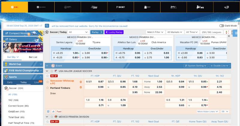Open Correct Score market in sidebar
The width and height of the screenshot is (240, 126).
(19, 106)
